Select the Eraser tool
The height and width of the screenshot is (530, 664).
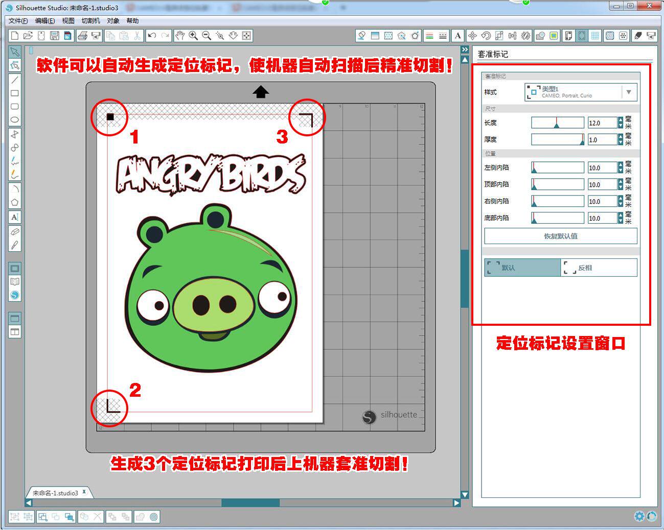[15, 231]
